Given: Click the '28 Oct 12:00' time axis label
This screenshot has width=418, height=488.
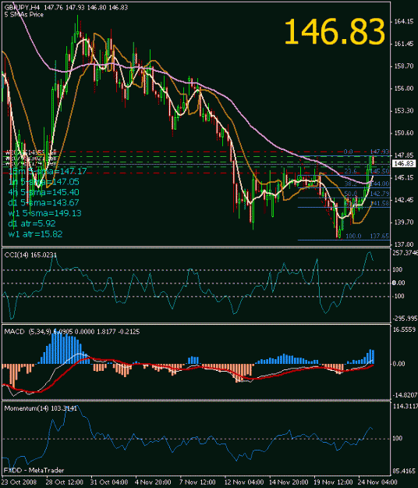Looking at the screenshot, I should tap(64, 482).
